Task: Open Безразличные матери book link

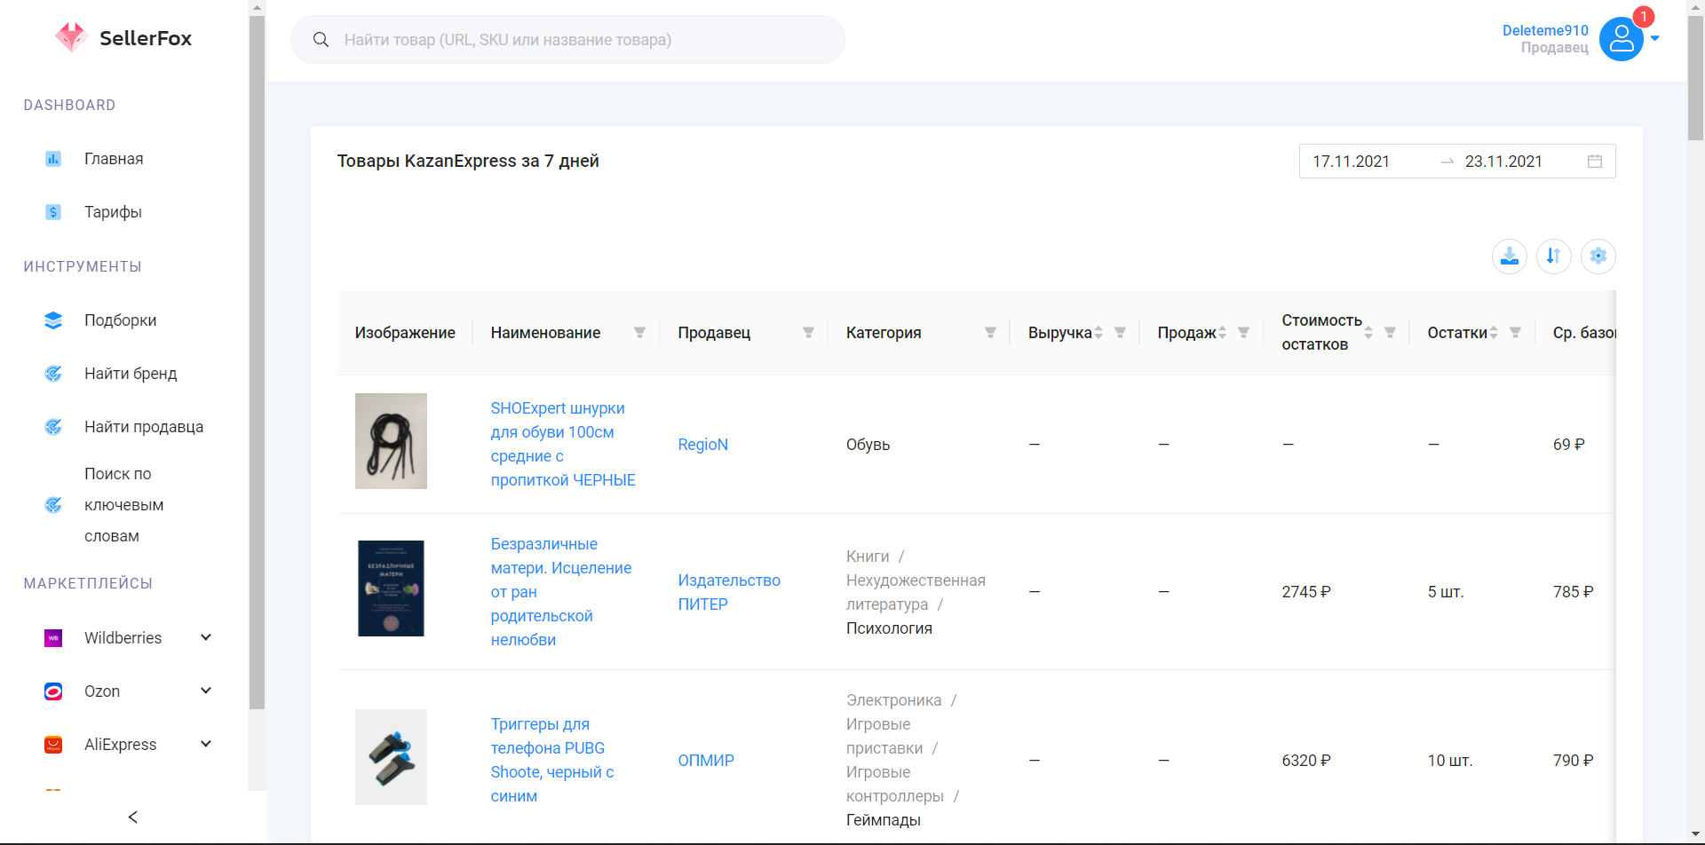Action: tap(561, 592)
